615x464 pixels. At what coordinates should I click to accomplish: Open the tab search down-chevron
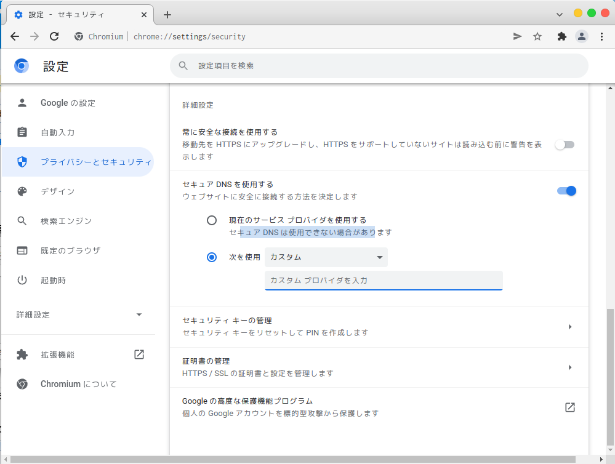click(560, 15)
